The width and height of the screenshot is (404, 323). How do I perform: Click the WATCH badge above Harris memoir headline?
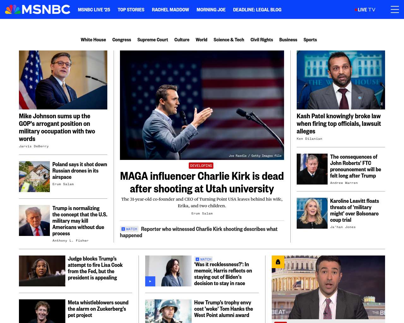203,259
